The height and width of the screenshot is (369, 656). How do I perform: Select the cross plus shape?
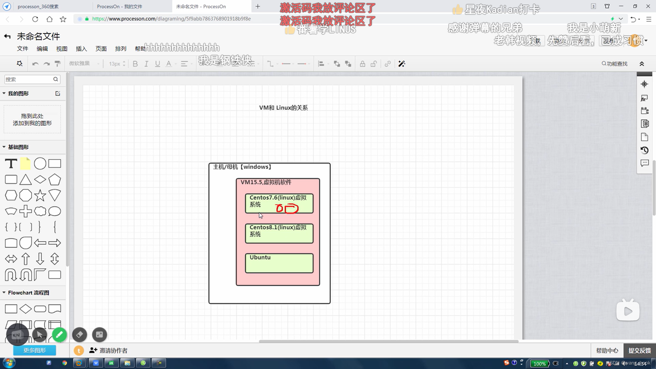(x=25, y=211)
